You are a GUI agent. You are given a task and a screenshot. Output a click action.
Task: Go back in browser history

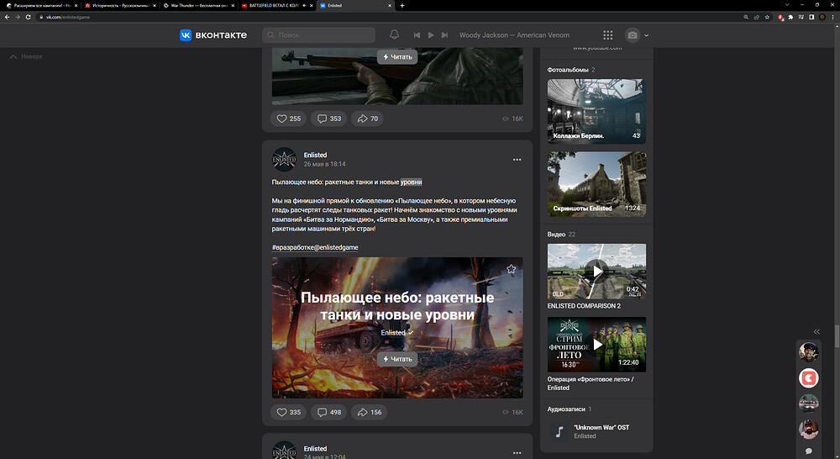[x=7, y=17]
